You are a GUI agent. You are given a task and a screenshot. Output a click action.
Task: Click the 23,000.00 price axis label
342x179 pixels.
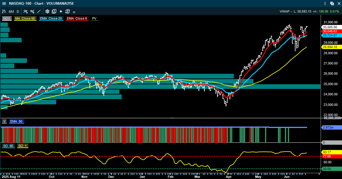[x=330, y=105]
